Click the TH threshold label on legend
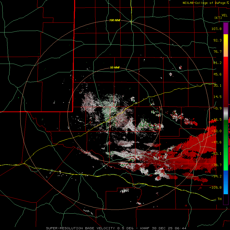 [220, 199]
